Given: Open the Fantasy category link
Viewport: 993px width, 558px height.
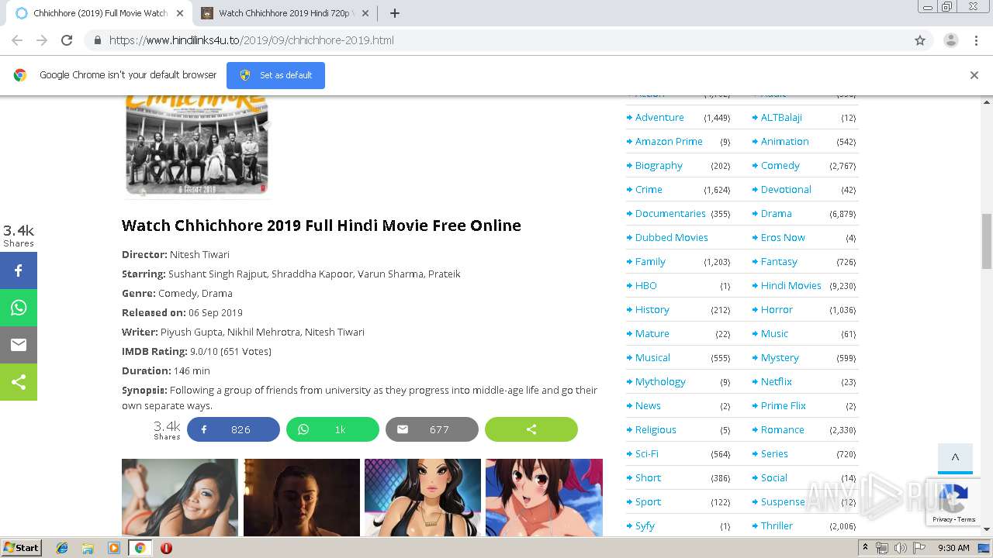Looking at the screenshot, I should tap(779, 261).
